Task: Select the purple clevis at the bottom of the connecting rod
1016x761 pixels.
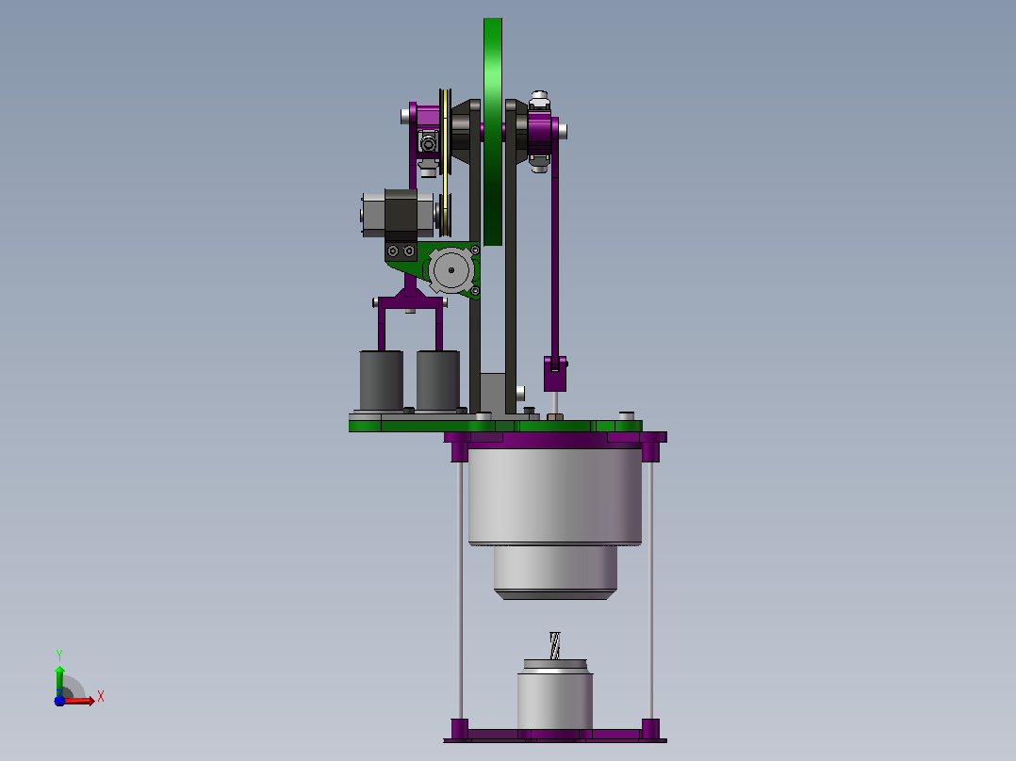Action: point(555,374)
